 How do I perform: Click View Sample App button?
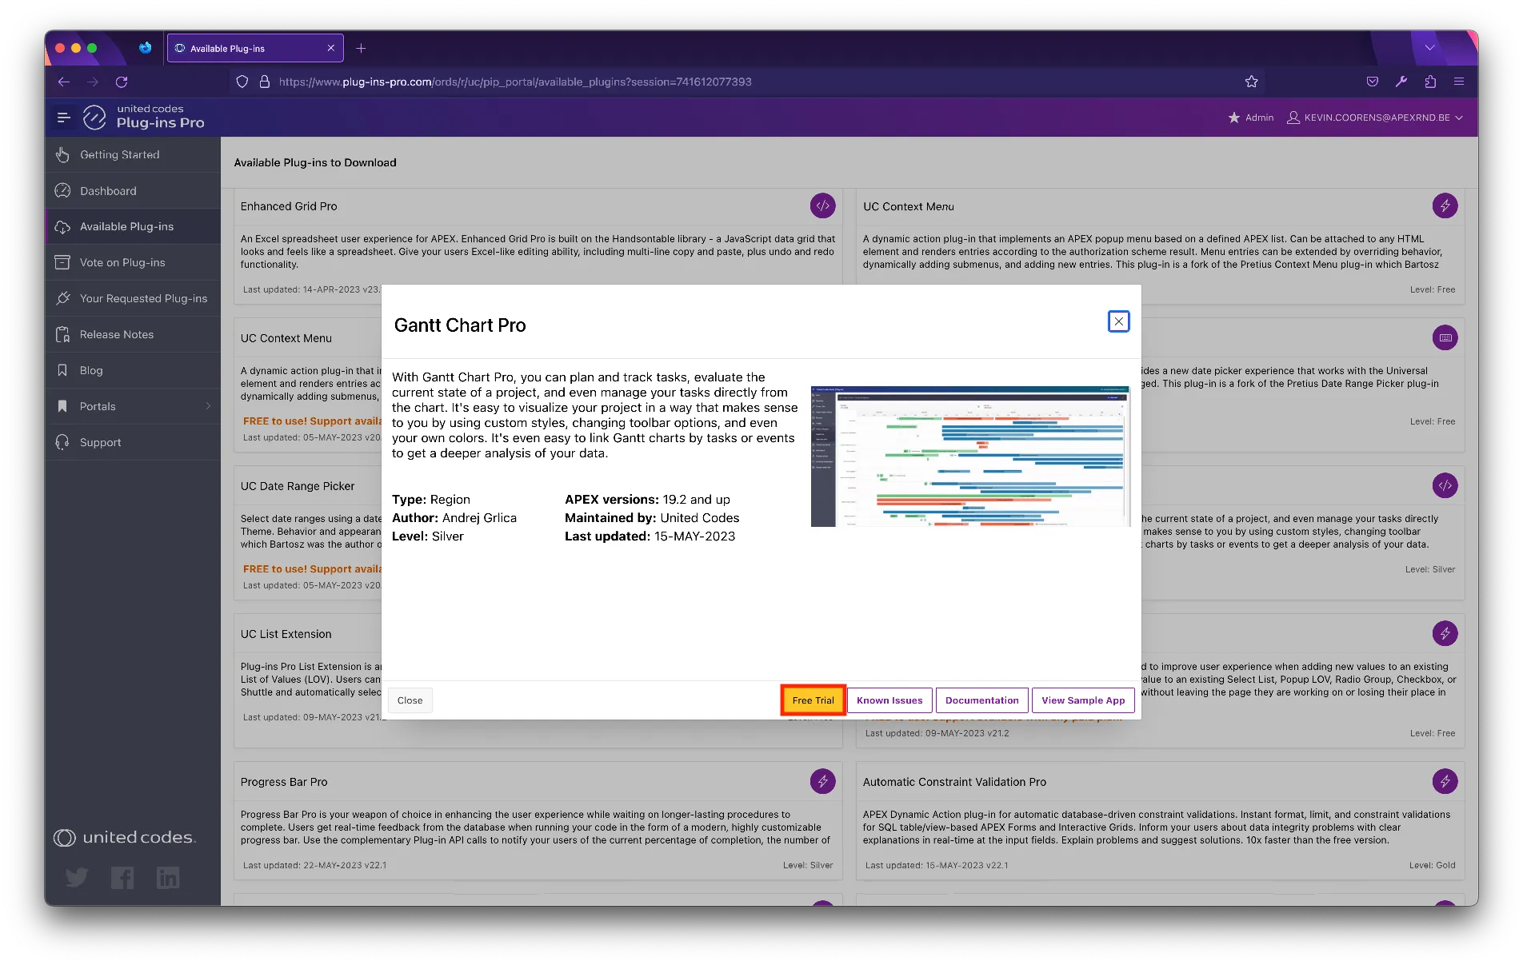tap(1082, 700)
